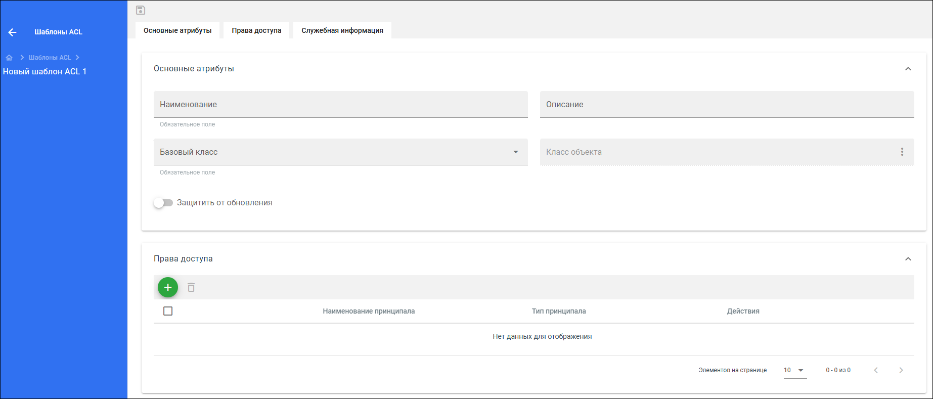933x399 pixels.
Task: Click the Класс объекта field
Action: click(x=727, y=152)
